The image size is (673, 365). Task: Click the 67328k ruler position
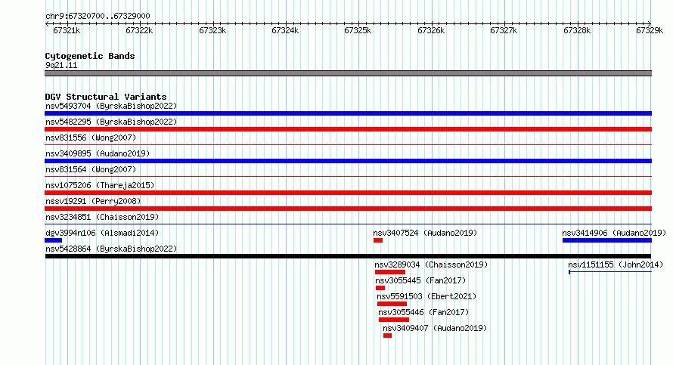coord(577,30)
